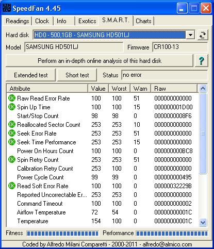This screenshot has width=214, height=249.
Task: Start the Extended test
Action: tap(31, 75)
